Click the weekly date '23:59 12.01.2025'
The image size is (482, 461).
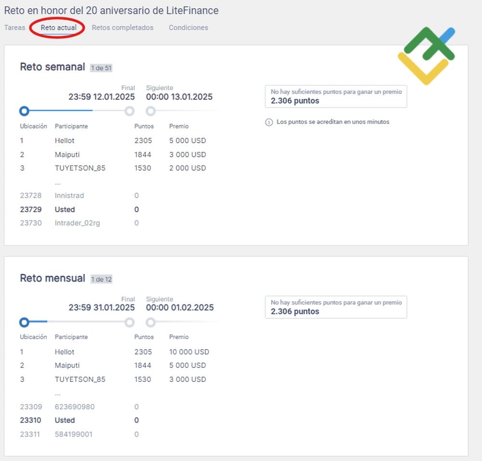click(101, 97)
